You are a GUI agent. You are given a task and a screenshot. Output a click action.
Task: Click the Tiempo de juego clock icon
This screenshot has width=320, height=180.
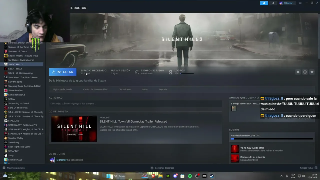pos(137,72)
